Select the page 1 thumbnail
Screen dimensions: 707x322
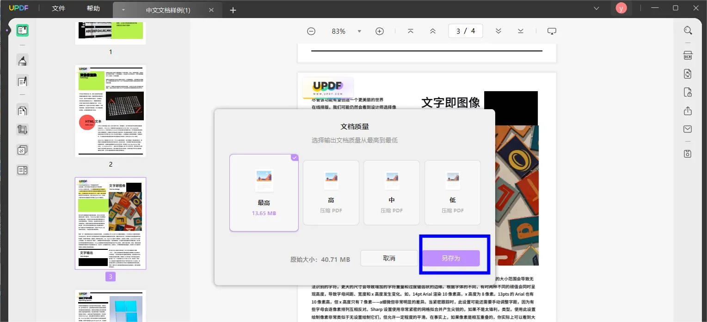coord(111,32)
